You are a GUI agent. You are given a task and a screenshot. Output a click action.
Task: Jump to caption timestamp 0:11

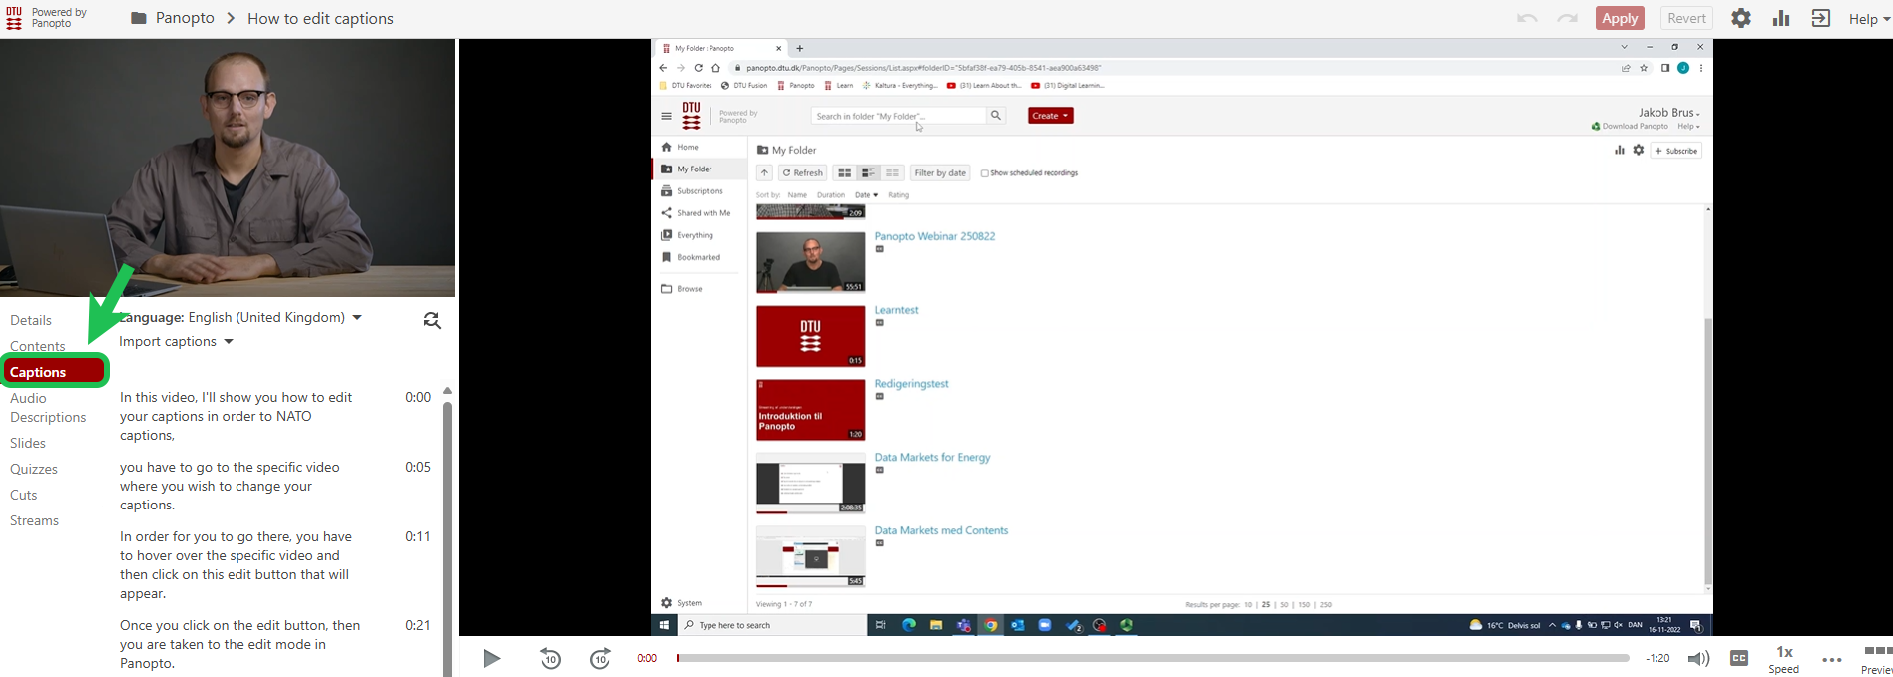(418, 536)
